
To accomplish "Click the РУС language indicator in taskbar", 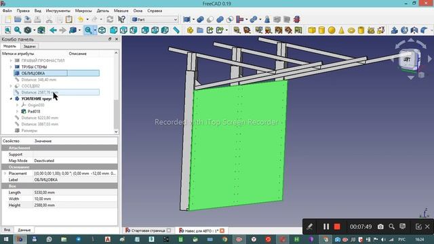I will (401, 239).
